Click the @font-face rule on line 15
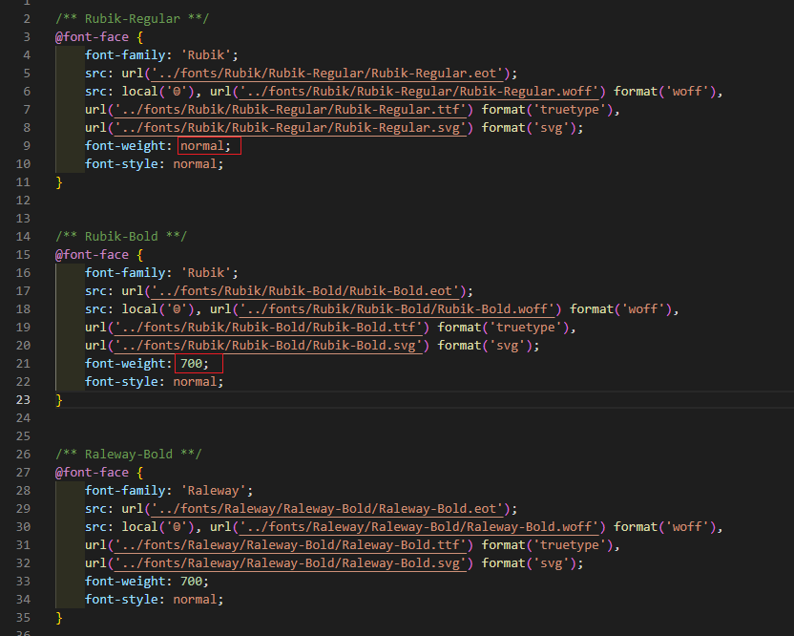 point(92,255)
